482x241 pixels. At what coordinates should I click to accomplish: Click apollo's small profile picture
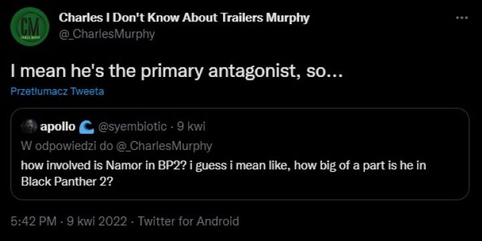[29, 127]
